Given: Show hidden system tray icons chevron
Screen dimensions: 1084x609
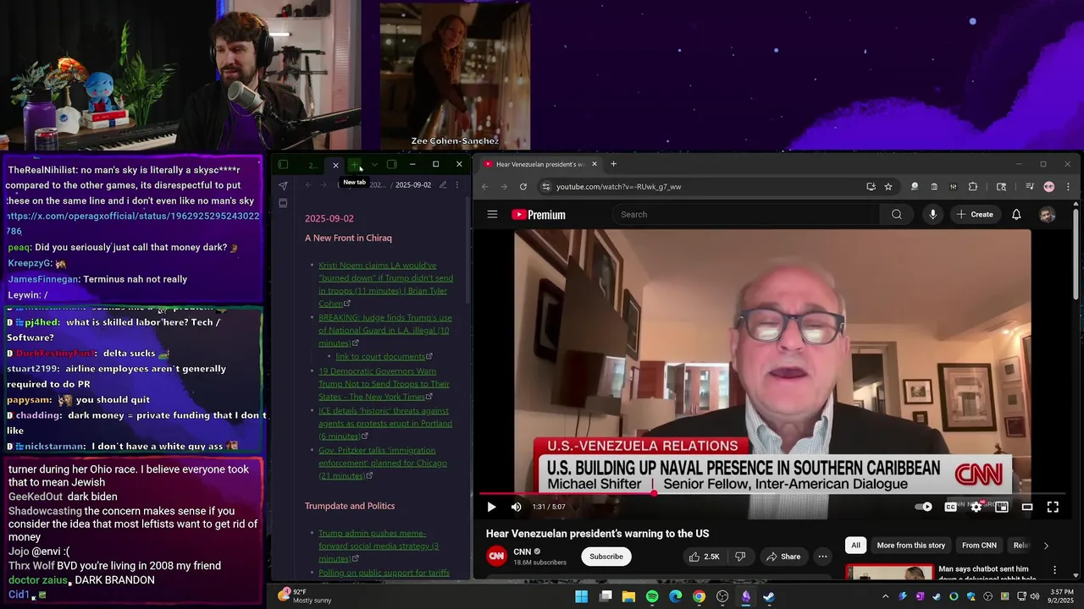Looking at the screenshot, I should [886, 596].
